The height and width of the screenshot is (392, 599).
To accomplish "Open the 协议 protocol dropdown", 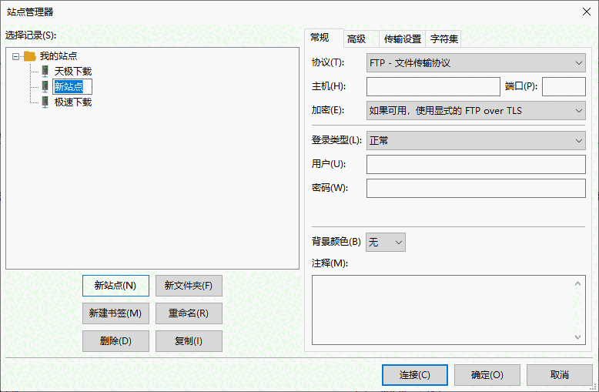I will 476,62.
